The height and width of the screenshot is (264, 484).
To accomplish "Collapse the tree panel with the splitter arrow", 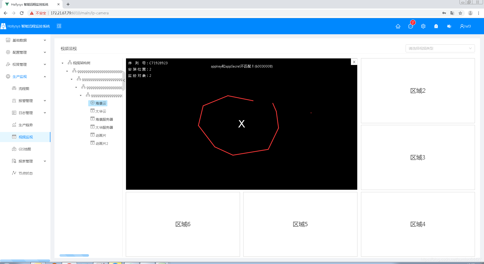I will [x=124, y=80].
